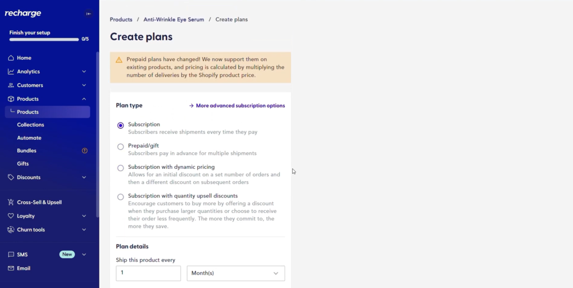The image size is (573, 288).
Task: Click the Analytics chart icon
Action: [11, 72]
